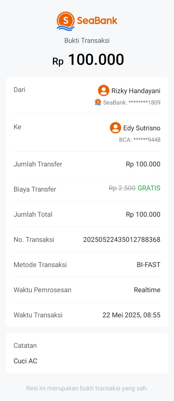Select the SeaBank wordmark text in header
174x401 pixels.
(97, 21)
